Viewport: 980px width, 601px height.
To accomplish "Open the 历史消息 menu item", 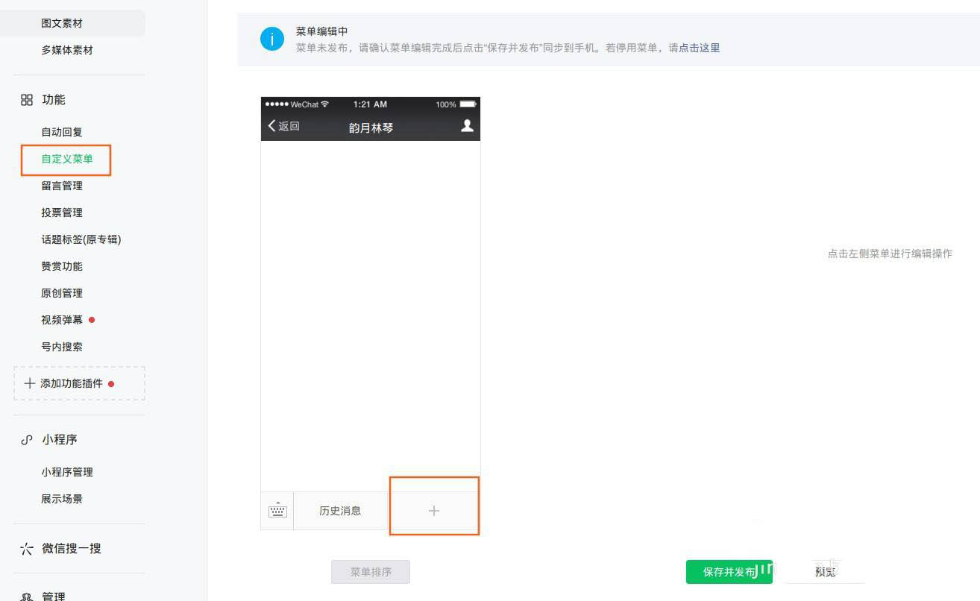I will click(x=341, y=510).
